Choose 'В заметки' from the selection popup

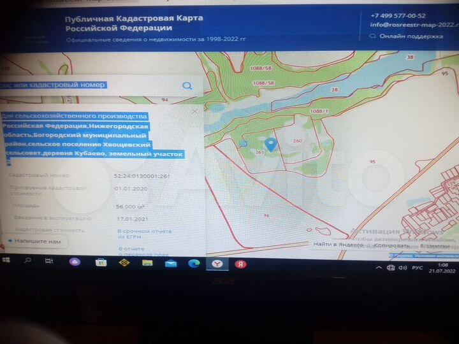pyautogui.click(x=435, y=246)
